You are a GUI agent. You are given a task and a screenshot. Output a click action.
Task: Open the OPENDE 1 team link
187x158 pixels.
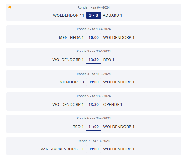click(113, 104)
